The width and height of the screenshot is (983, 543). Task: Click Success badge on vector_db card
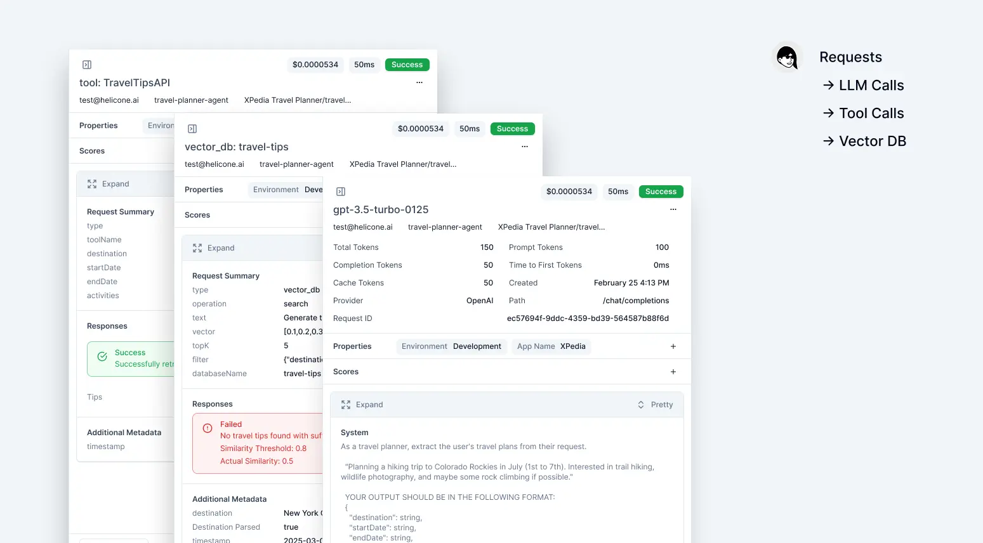pyautogui.click(x=512, y=129)
